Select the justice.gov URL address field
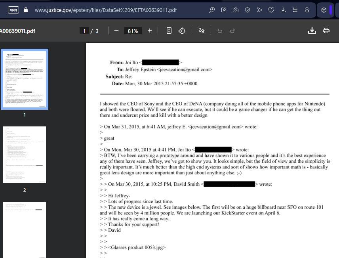The height and width of the screenshot is (258, 339). click(x=106, y=10)
